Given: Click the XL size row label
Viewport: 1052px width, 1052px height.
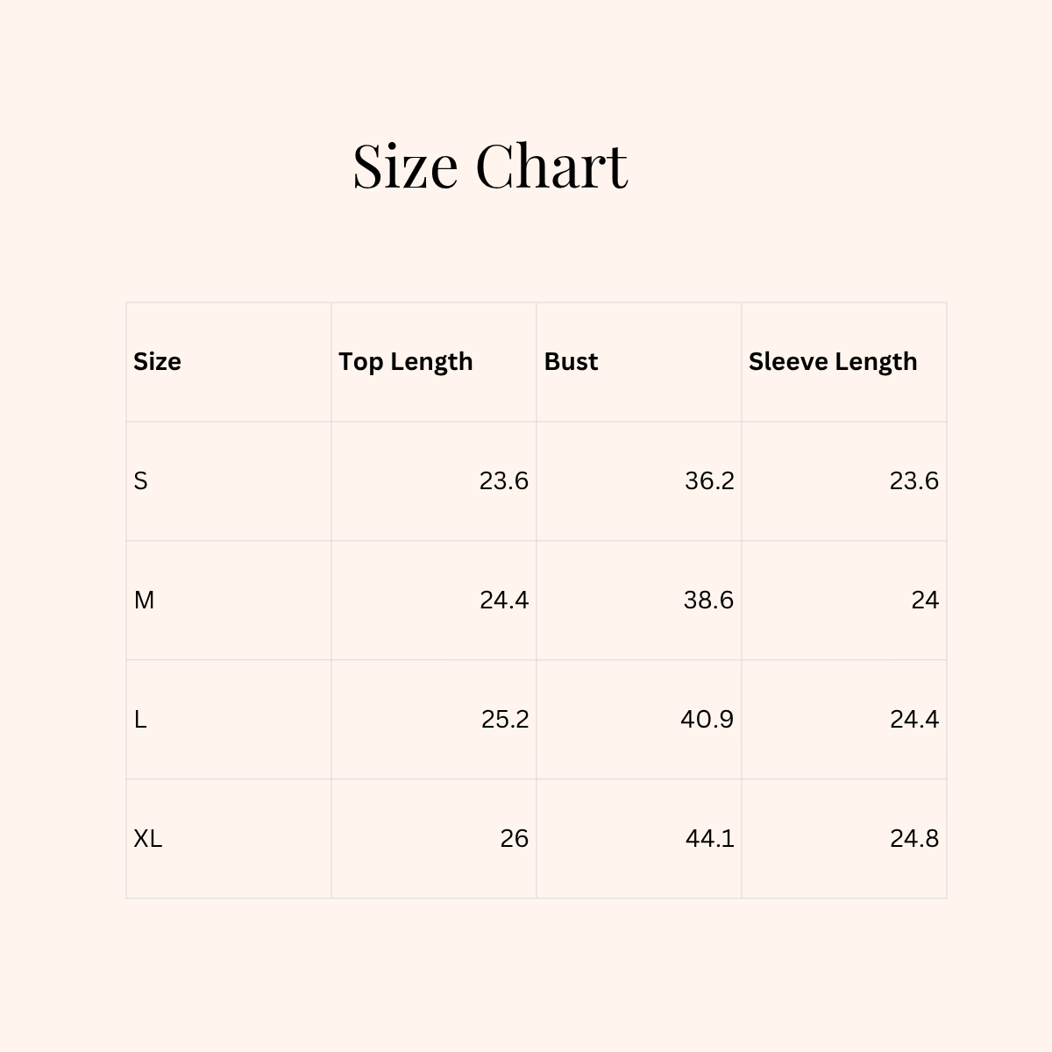Looking at the screenshot, I should click(148, 838).
